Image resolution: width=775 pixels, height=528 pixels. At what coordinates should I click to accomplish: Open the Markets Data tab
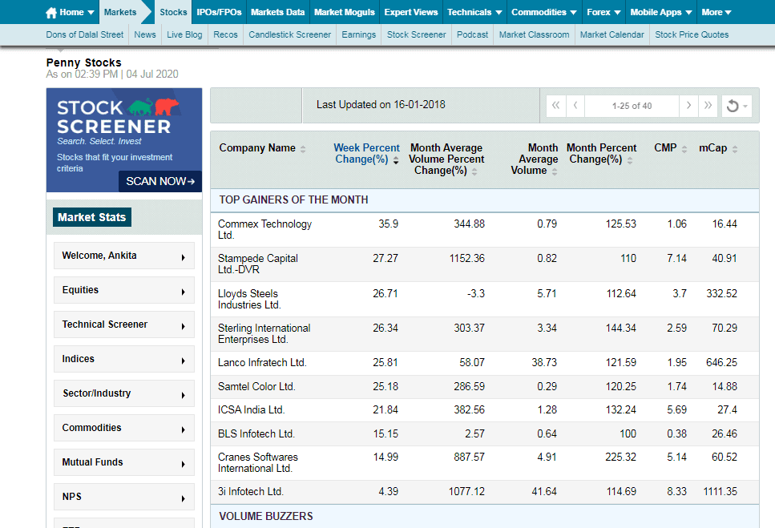coord(278,12)
